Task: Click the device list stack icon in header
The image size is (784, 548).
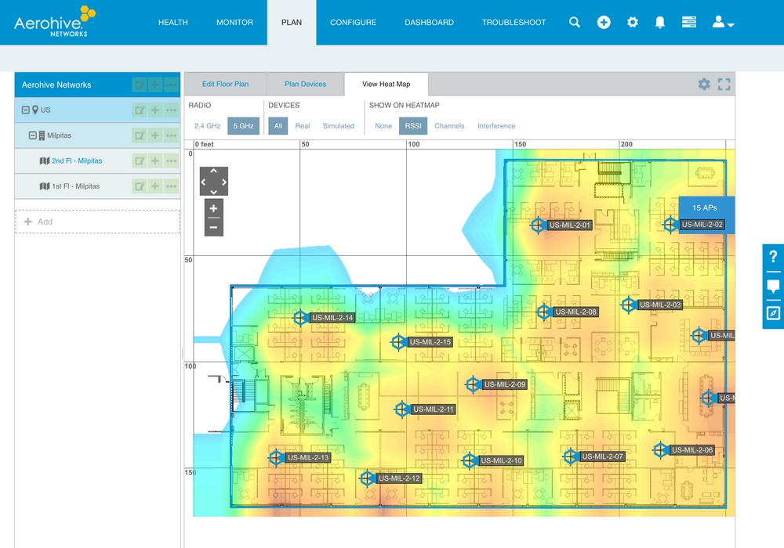Action: [x=689, y=23]
